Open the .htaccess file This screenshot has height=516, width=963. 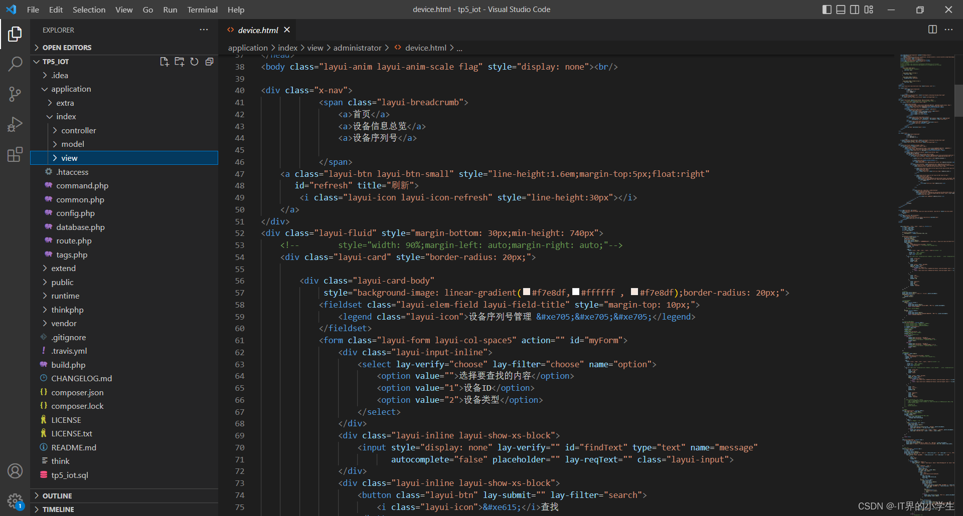[x=72, y=172]
